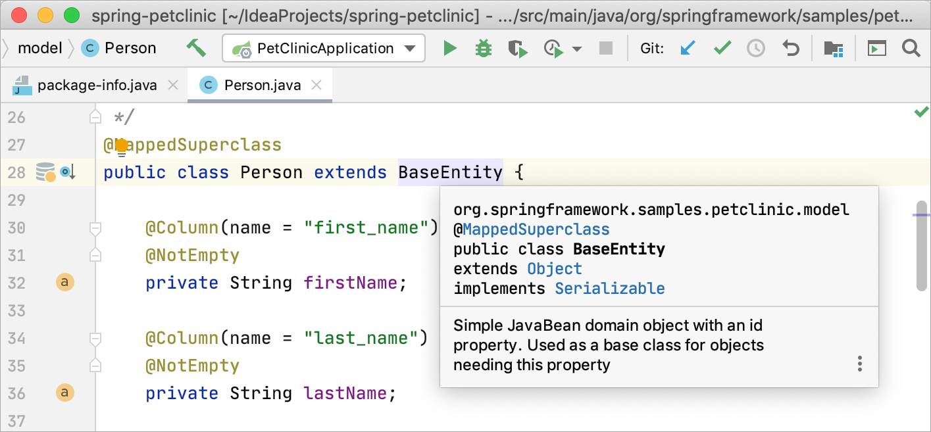This screenshot has height=432, width=931.
Task: Click line number 28 in gutter
Action: tap(16, 172)
